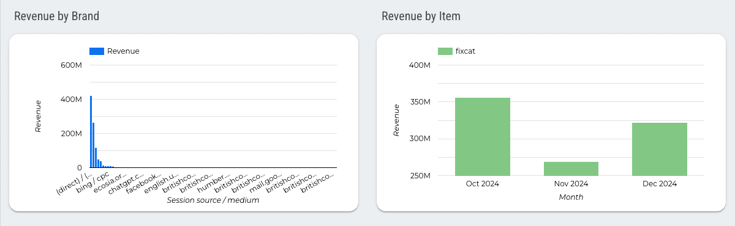Click the '400M' tick in Revenue by Brand chart
Image resolution: width=735 pixels, height=226 pixels.
(70, 99)
